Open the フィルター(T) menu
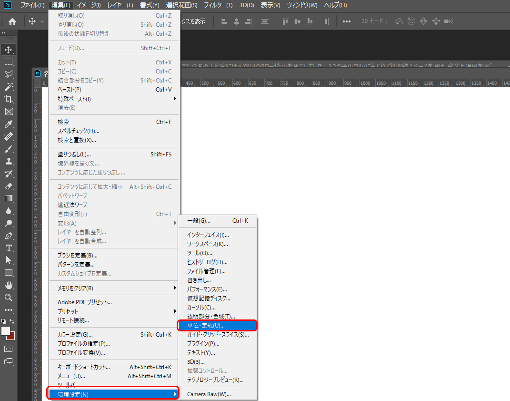Image resolution: width=510 pixels, height=401 pixels. pos(218,5)
